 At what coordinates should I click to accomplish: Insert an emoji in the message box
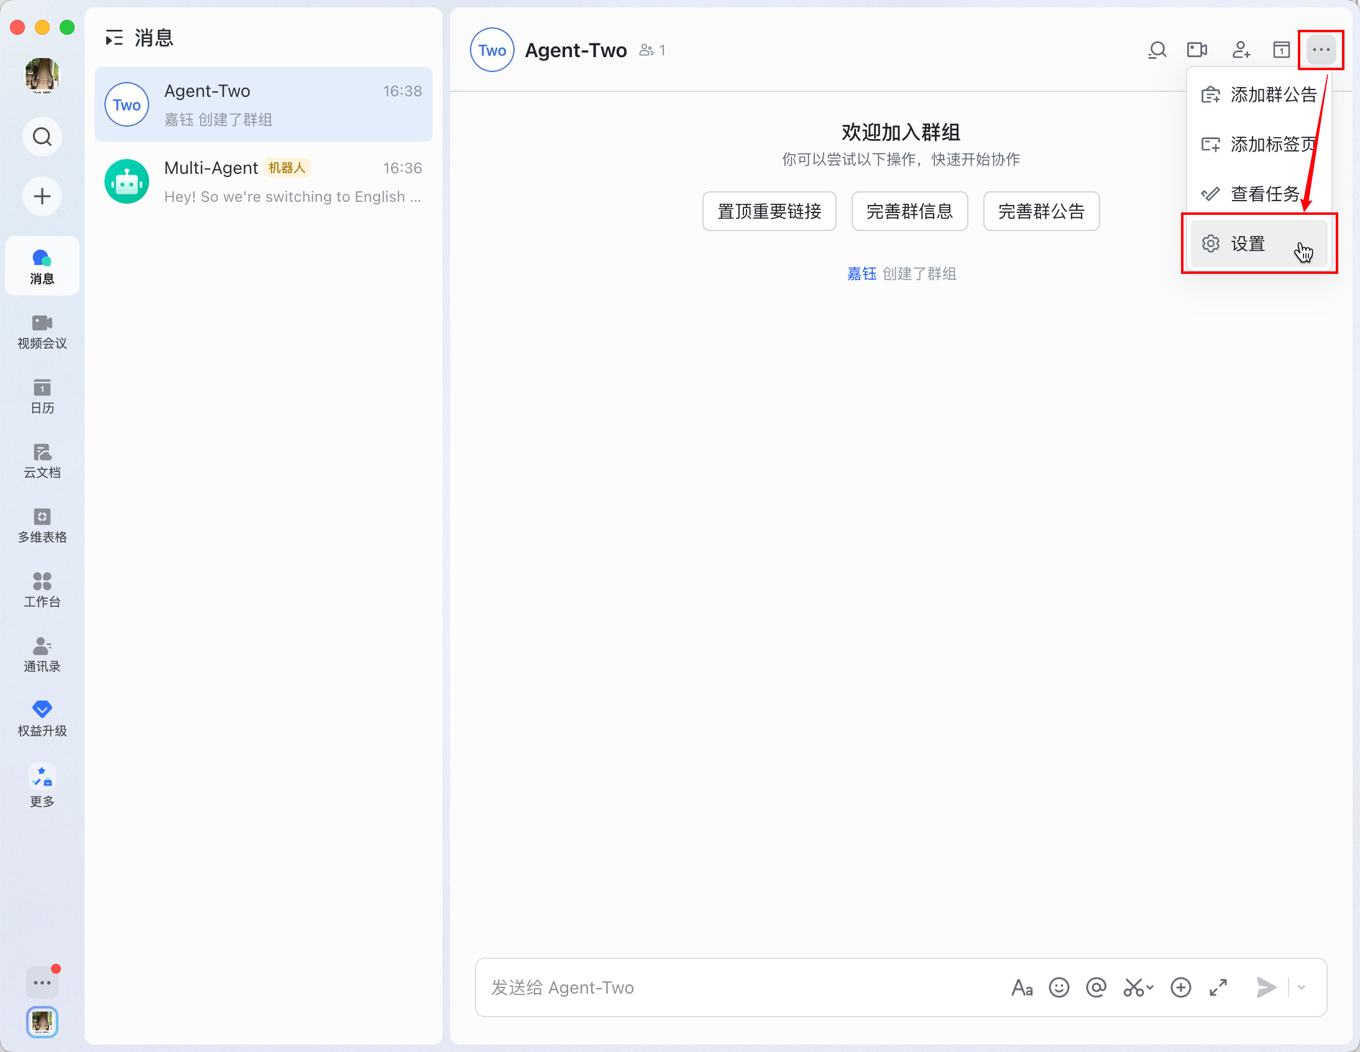(1059, 987)
